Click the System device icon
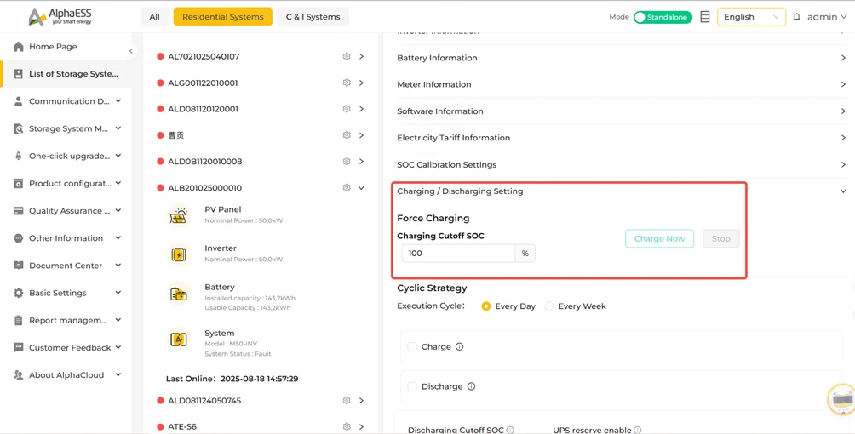The width and height of the screenshot is (855, 434). click(178, 340)
